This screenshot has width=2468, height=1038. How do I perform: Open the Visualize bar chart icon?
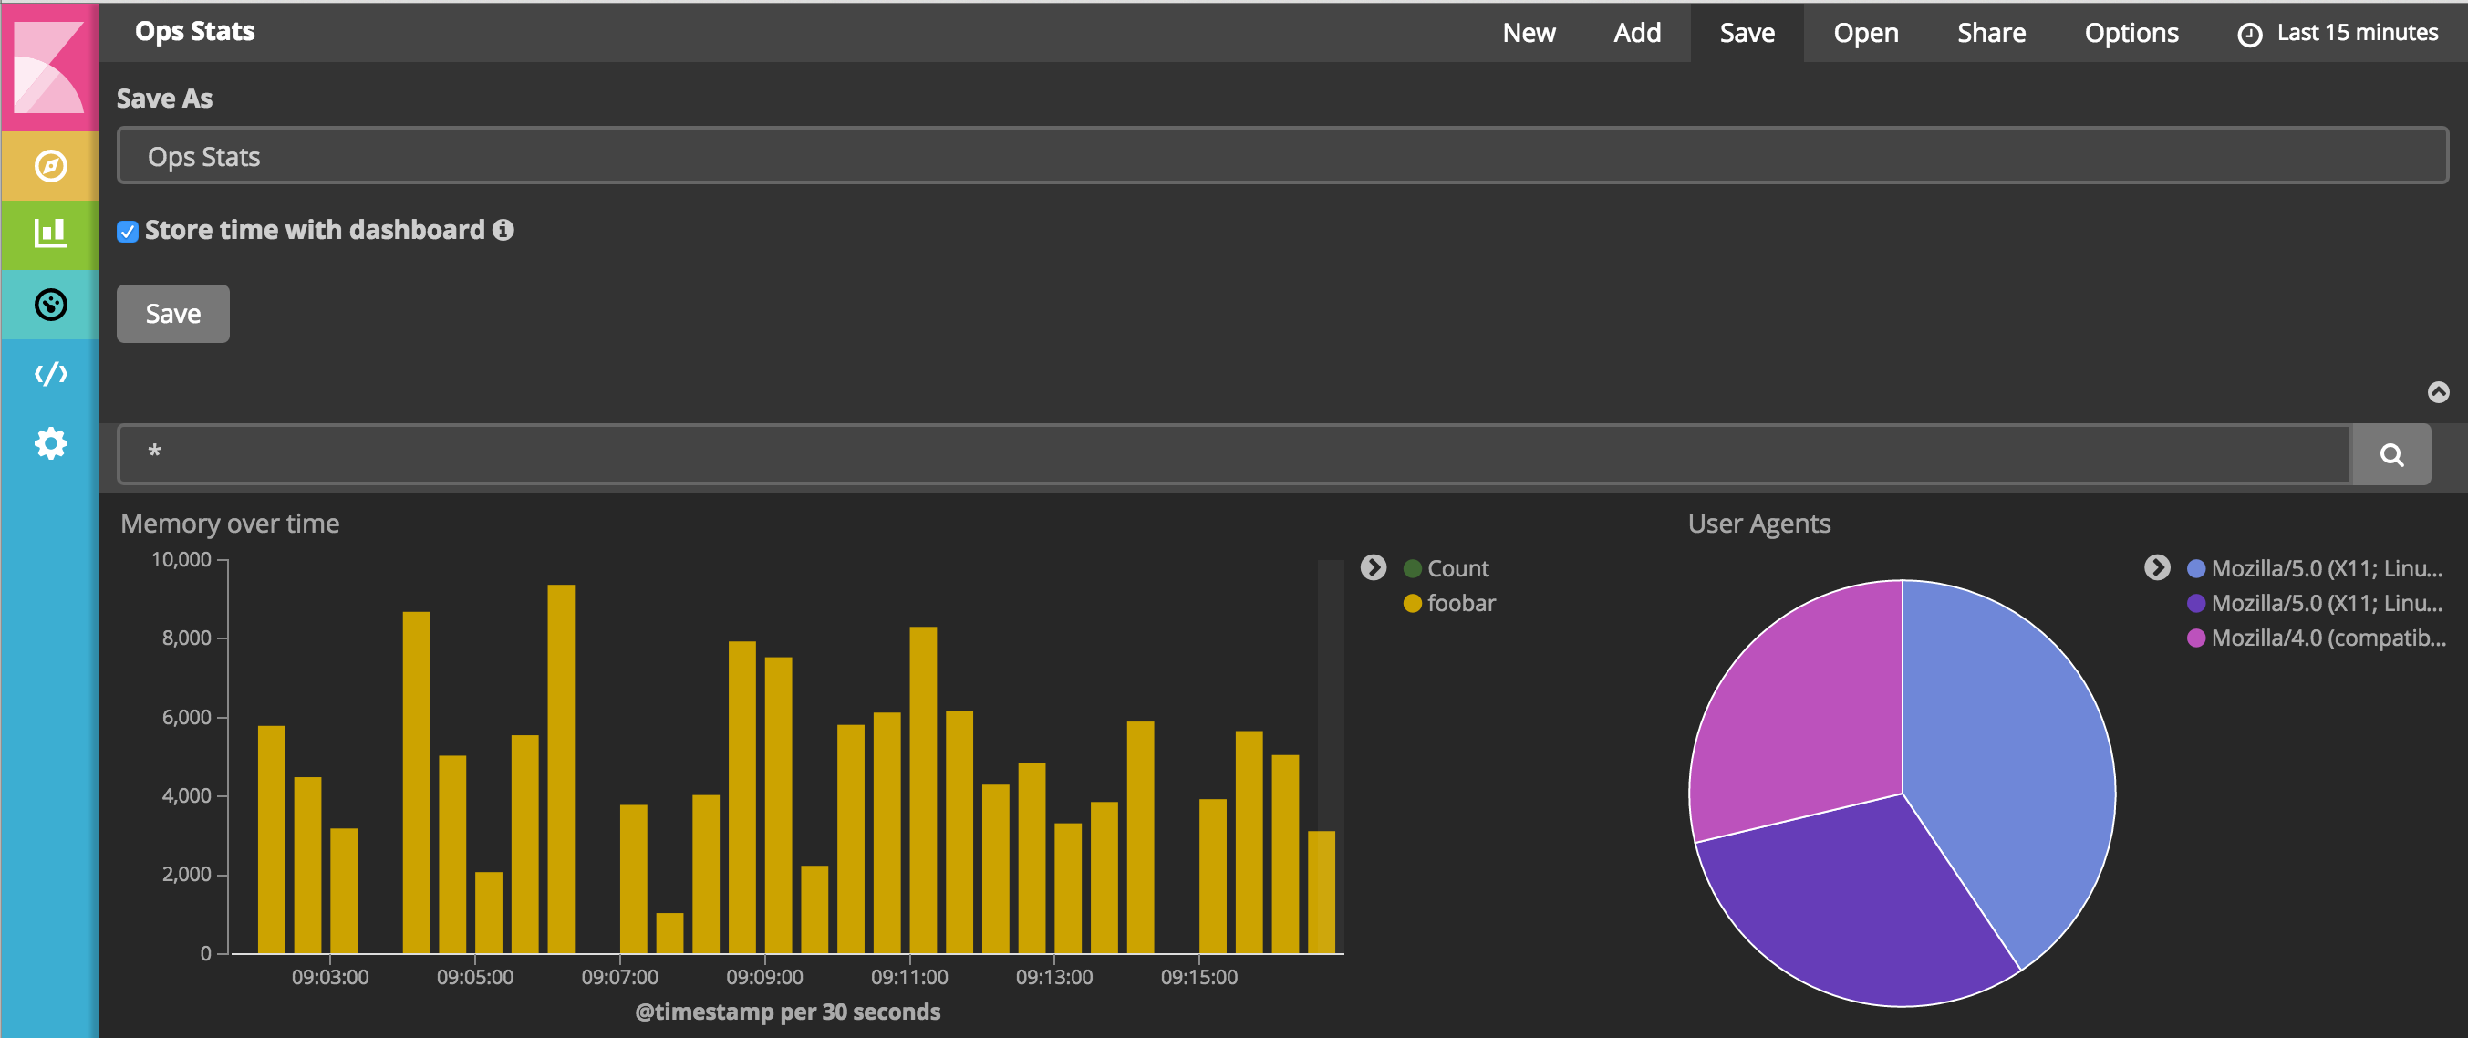tap(50, 234)
